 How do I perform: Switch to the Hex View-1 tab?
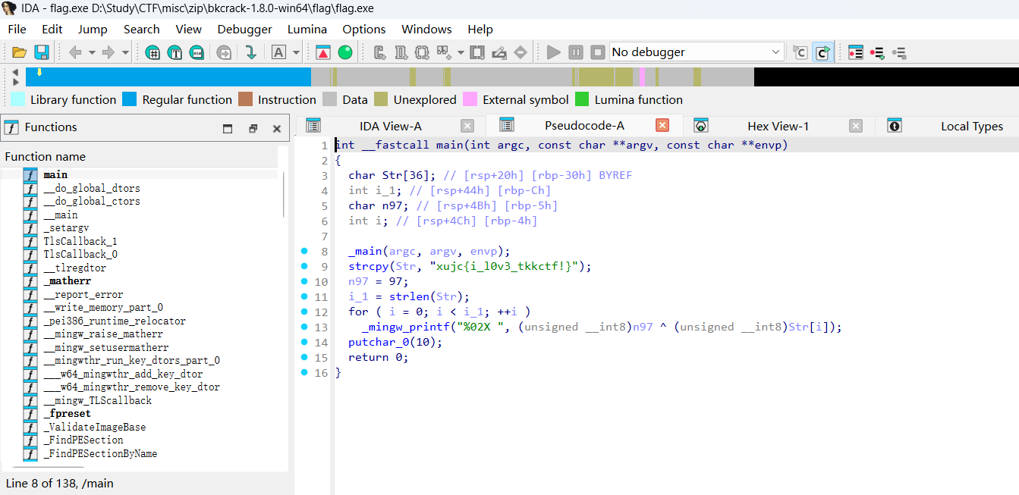(778, 126)
